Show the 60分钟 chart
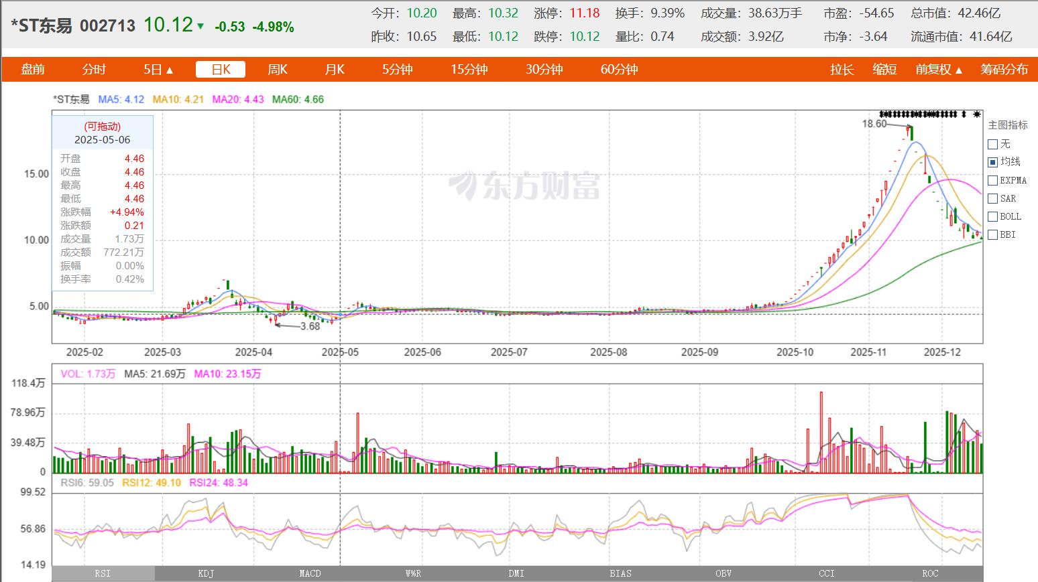The height and width of the screenshot is (582, 1038). 619,69
